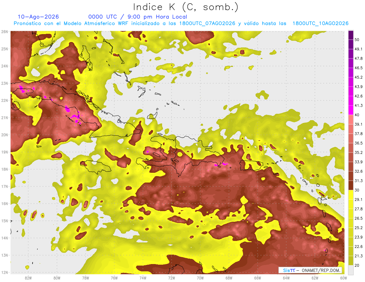Click latitude axis label '12N'

[5, 273]
